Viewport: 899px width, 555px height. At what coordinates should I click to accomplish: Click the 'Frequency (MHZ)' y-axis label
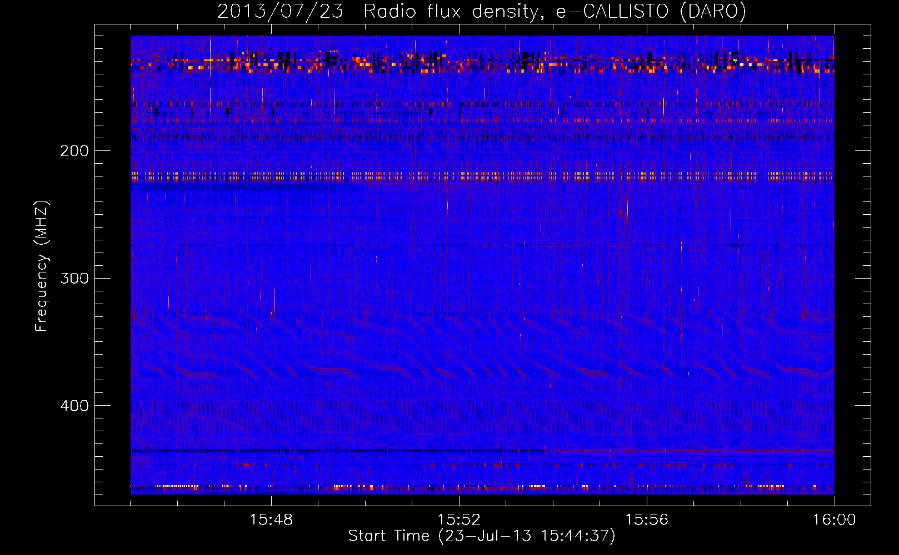(x=42, y=266)
